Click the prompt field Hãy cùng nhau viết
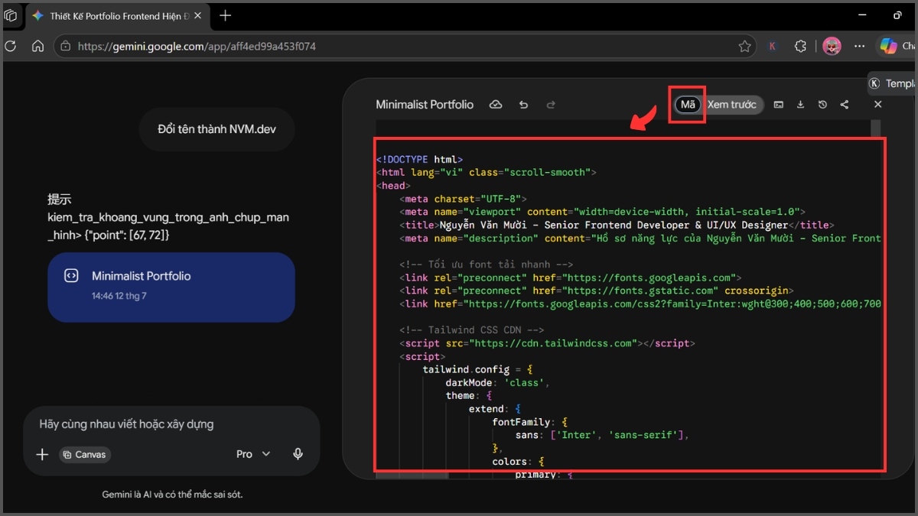The image size is (918, 516). [127, 424]
